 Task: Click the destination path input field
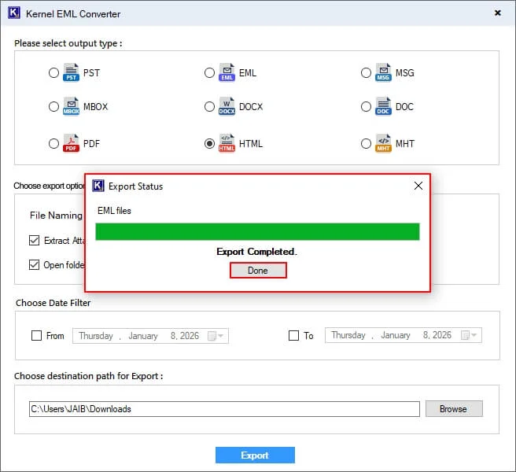(x=224, y=409)
